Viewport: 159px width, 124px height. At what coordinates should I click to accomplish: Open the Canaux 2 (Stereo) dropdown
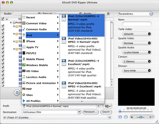coord(137,61)
